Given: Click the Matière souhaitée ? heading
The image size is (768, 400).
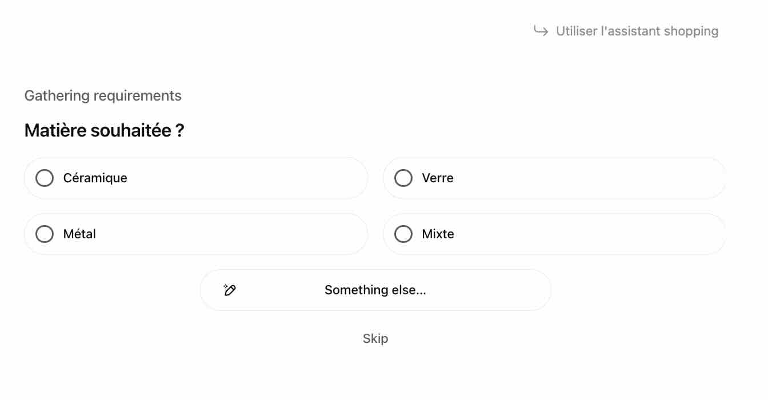Looking at the screenshot, I should pyautogui.click(x=104, y=131).
